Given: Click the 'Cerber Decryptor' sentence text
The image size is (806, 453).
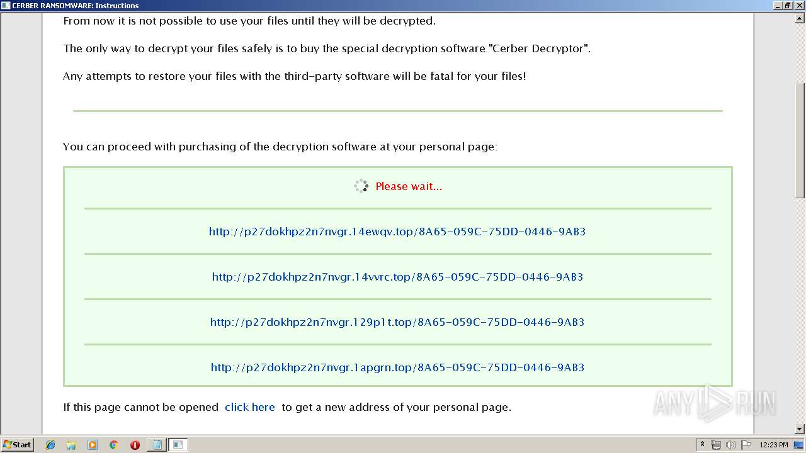Looking at the screenshot, I should click(x=327, y=48).
